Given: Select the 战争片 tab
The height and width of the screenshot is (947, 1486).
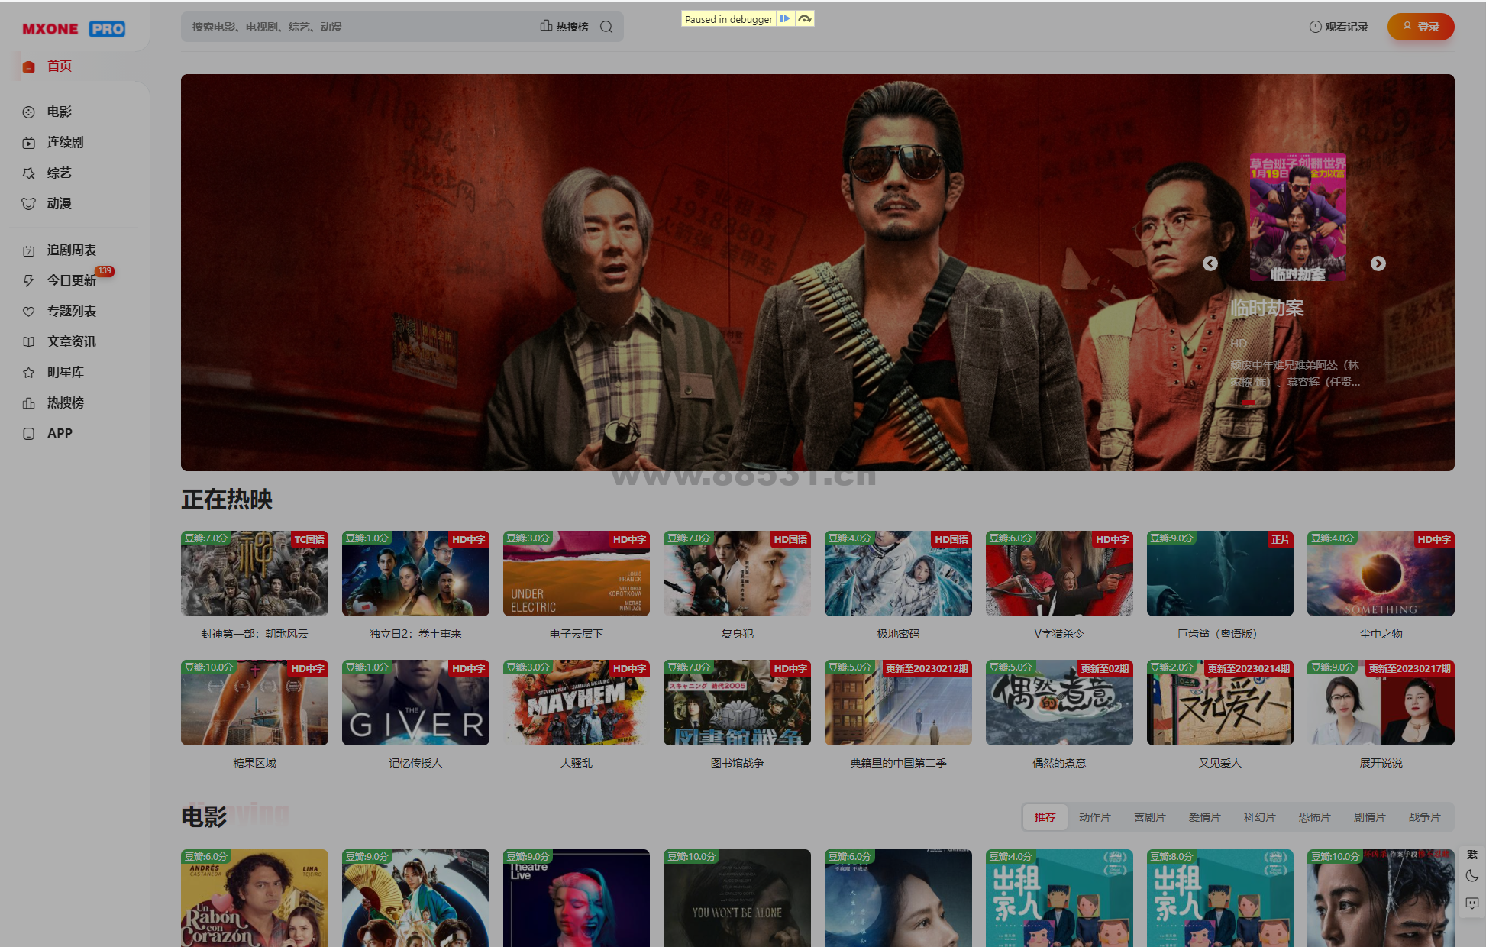Looking at the screenshot, I should click(x=1425, y=817).
